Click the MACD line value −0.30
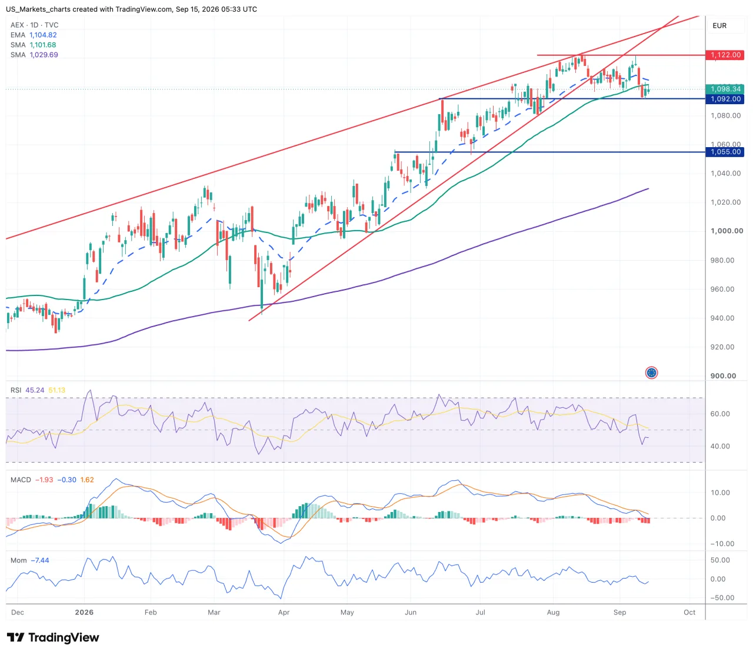This screenshot has width=753, height=655. [67, 480]
